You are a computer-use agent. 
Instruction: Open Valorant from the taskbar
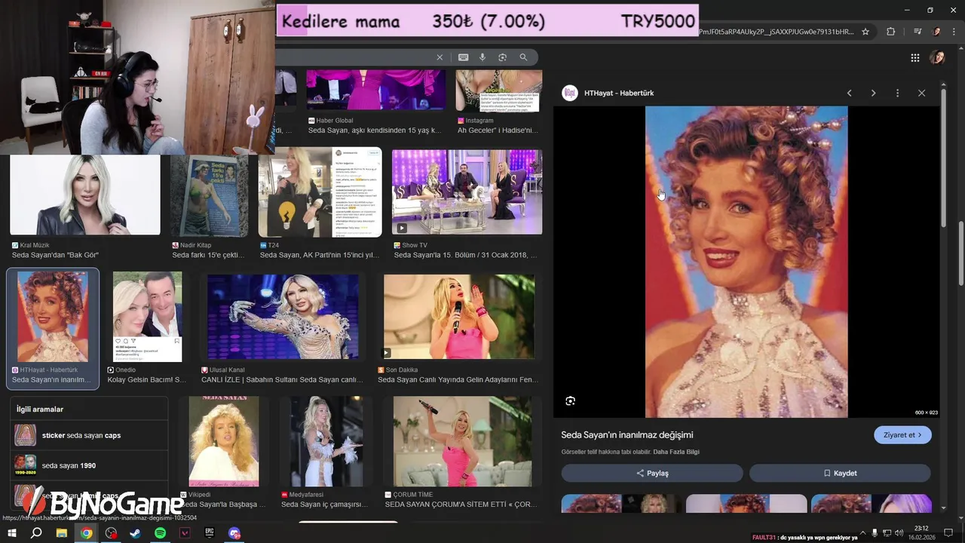[185, 533]
